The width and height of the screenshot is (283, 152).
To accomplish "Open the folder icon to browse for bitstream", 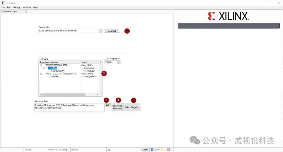I will pos(108,105).
